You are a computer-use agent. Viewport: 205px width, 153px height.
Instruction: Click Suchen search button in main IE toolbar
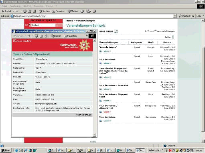point(44,11)
